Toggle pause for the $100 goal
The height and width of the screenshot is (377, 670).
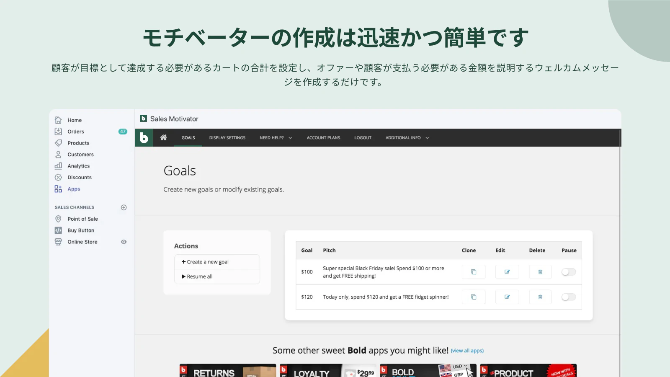[569, 272]
